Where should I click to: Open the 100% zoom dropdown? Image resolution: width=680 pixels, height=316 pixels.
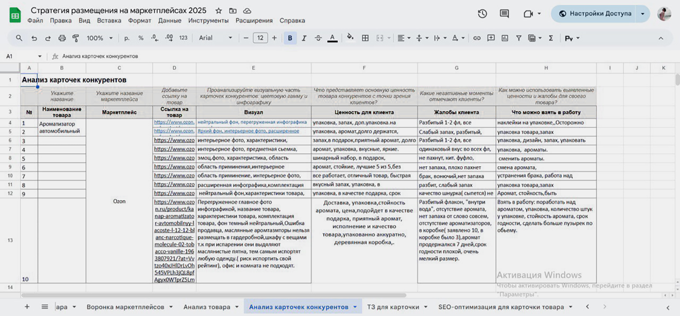[x=99, y=38]
